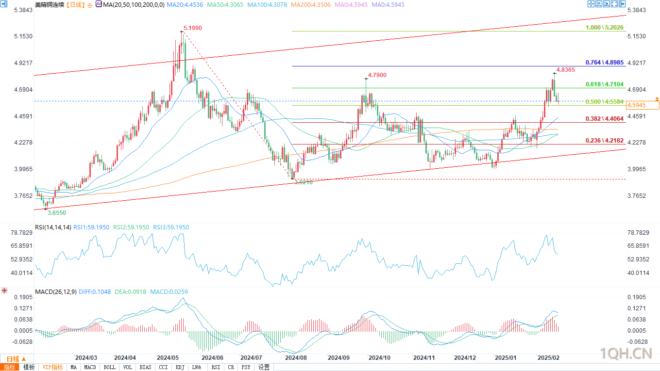The height and width of the screenshot is (371, 660).
Task: Click the 0.236 \ 4.2182 Fibonacci label
Action: click(x=606, y=140)
